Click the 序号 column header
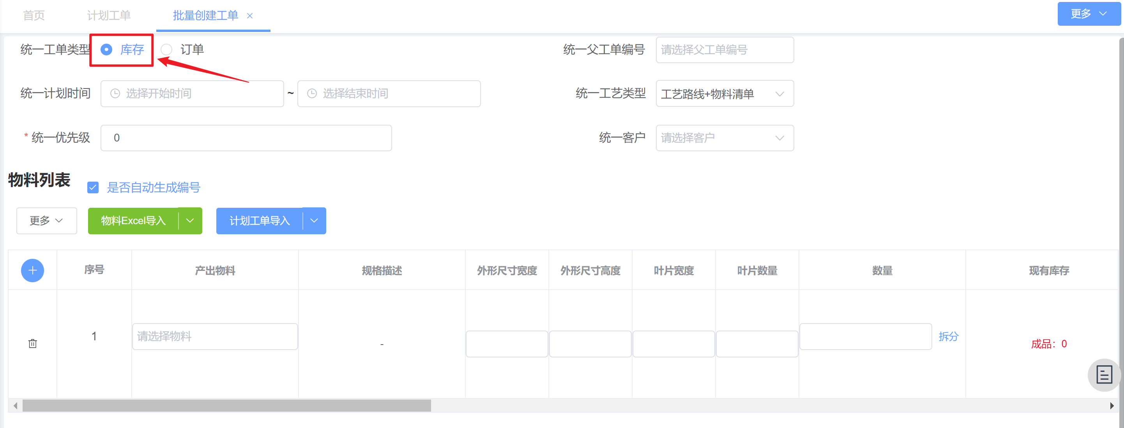 pos(94,270)
